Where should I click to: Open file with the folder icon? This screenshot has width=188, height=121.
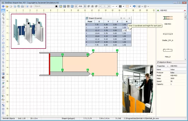[7, 6]
